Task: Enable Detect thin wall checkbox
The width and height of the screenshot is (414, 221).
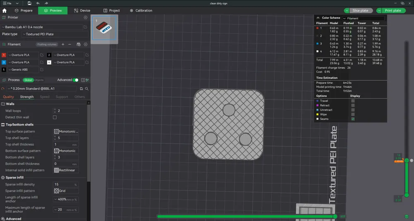Action: point(55,117)
